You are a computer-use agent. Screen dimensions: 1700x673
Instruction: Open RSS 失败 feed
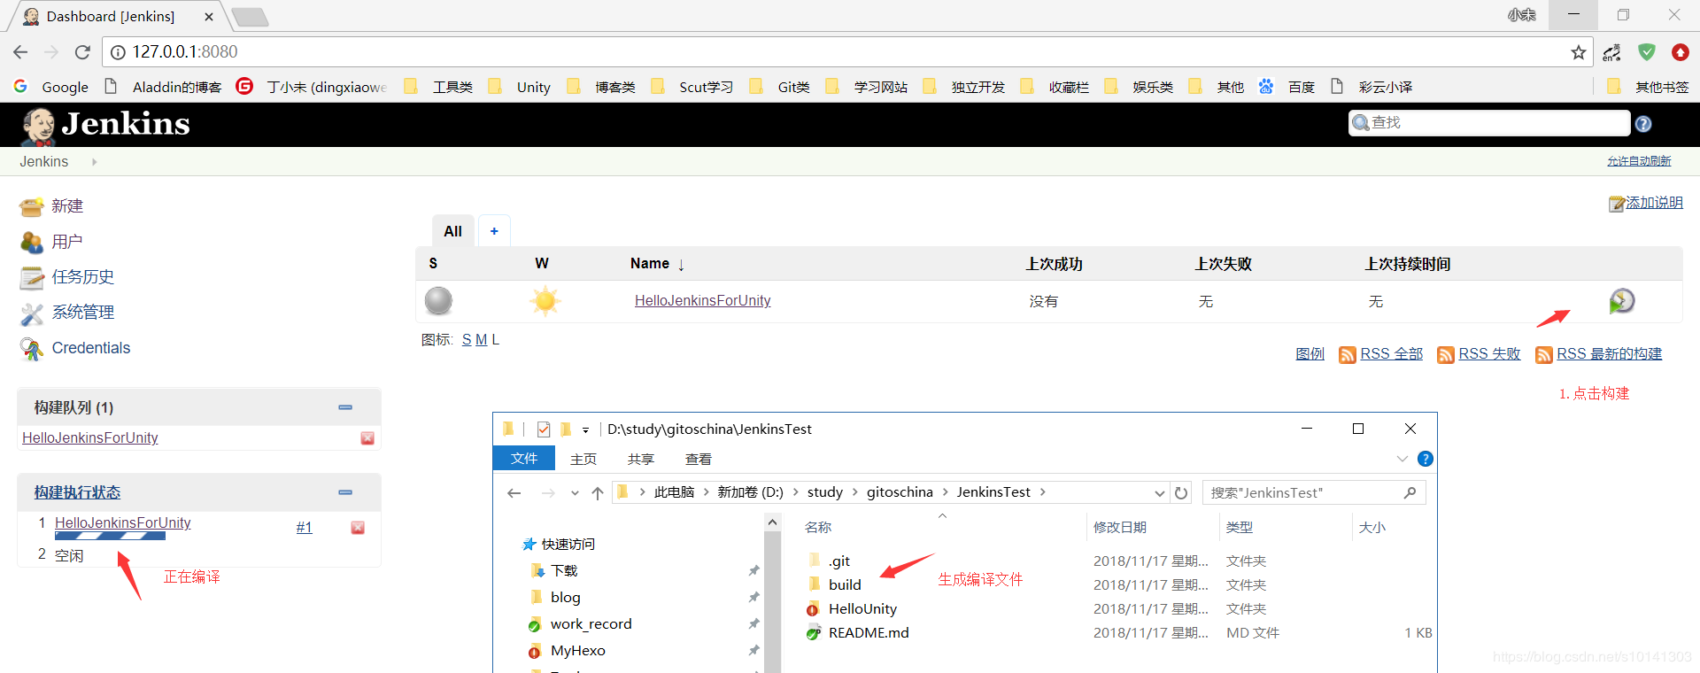(1488, 354)
